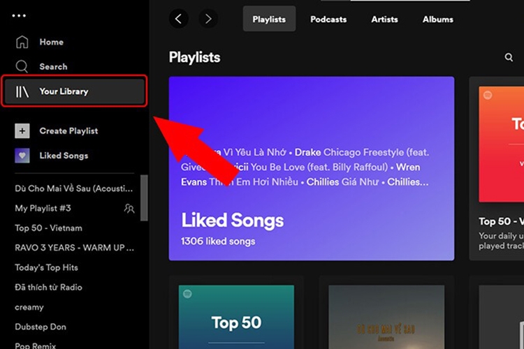Open Liked Songs from the sidebar
The image size is (524, 349).
(x=64, y=156)
